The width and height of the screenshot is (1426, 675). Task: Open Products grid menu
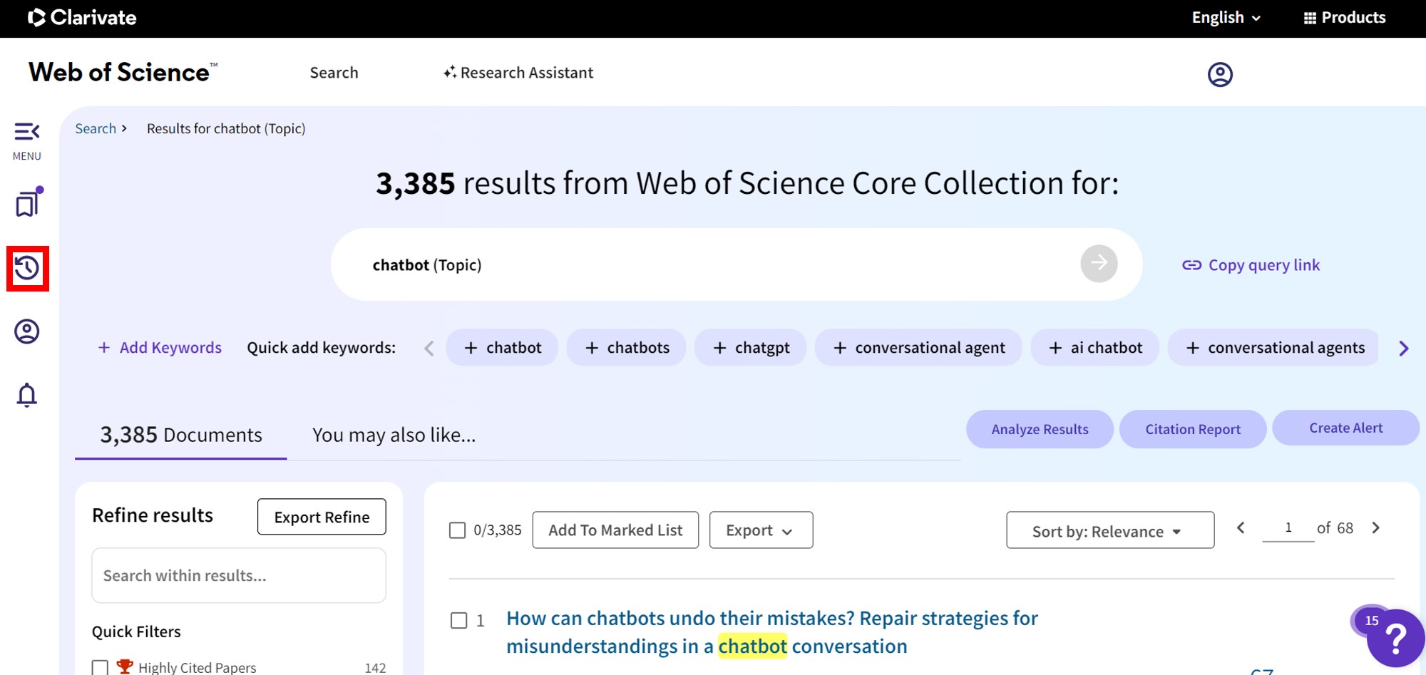click(1345, 18)
